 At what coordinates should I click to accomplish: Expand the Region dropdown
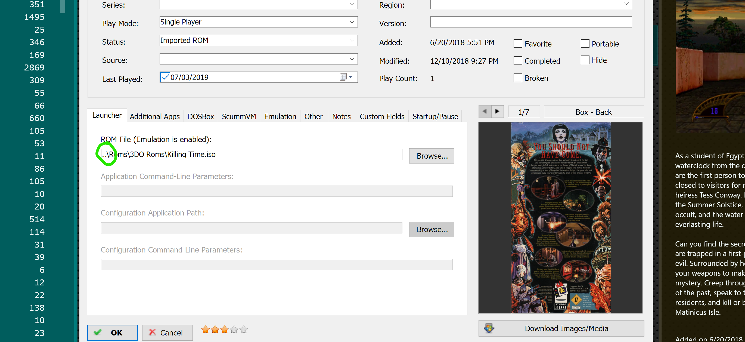626,4
